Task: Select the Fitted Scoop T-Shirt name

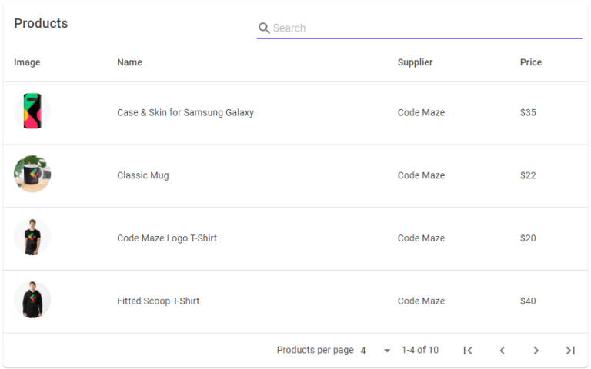Action: click(x=158, y=301)
